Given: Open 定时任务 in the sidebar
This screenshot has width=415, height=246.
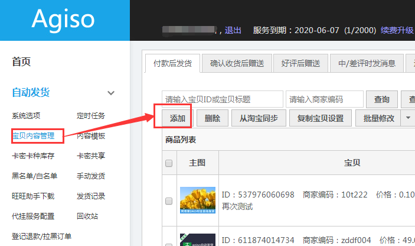Looking at the screenshot, I should 91,115.
